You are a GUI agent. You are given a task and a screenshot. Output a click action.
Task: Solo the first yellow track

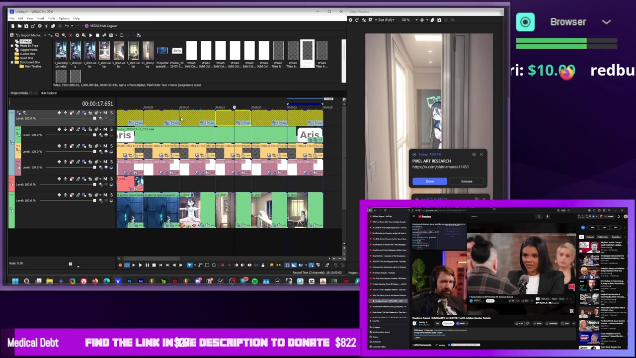(111, 113)
